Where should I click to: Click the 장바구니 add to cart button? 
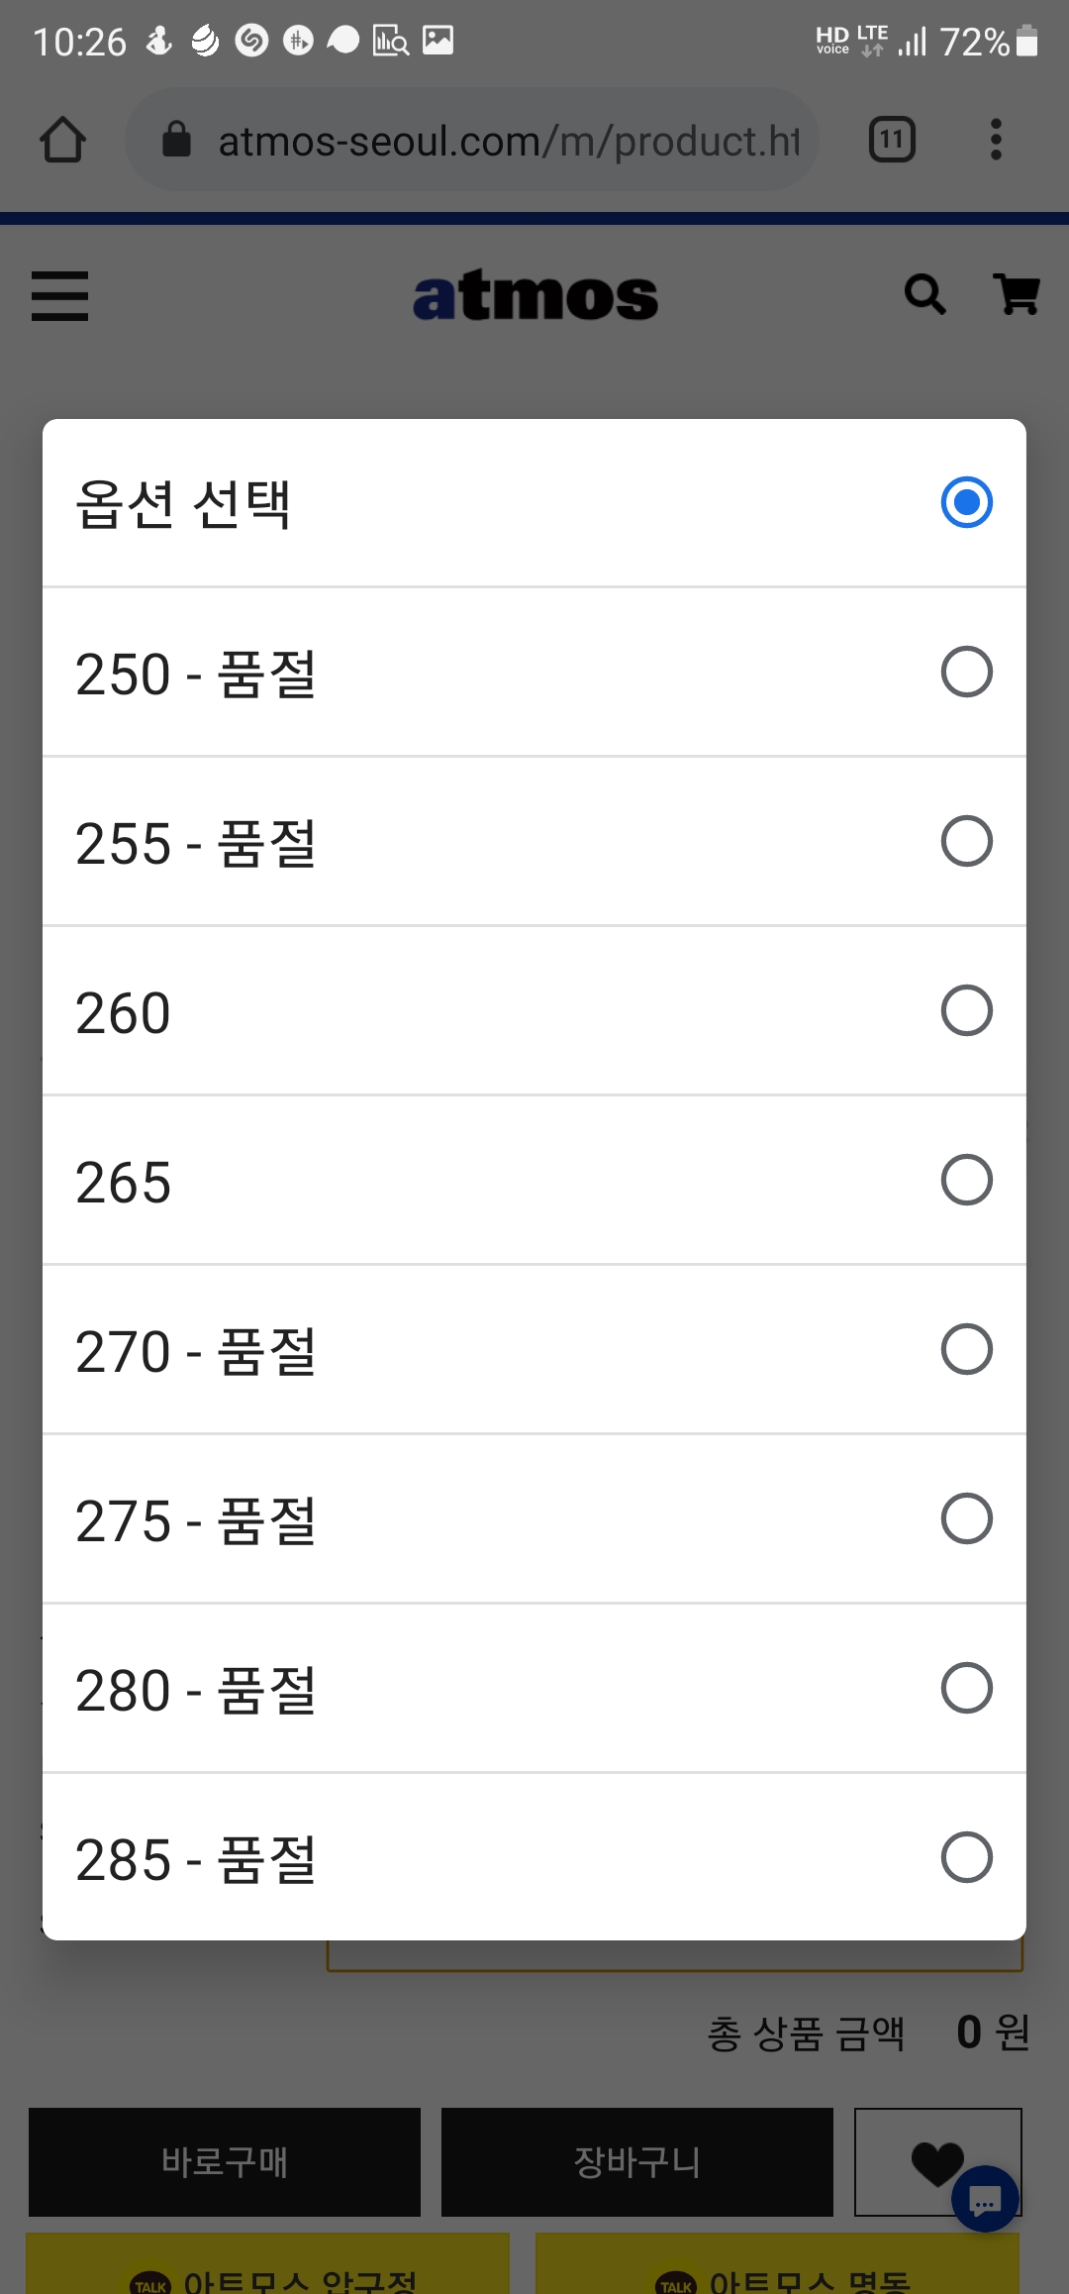point(637,2161)
